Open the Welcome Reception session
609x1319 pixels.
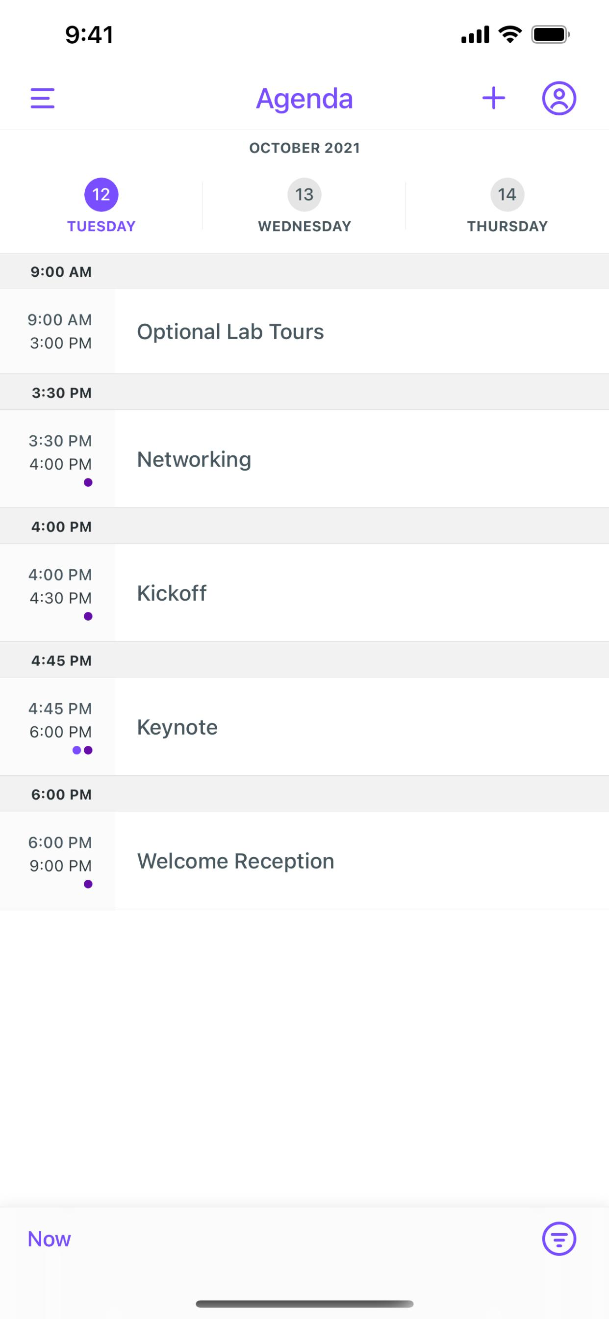[x=304, y=861]
